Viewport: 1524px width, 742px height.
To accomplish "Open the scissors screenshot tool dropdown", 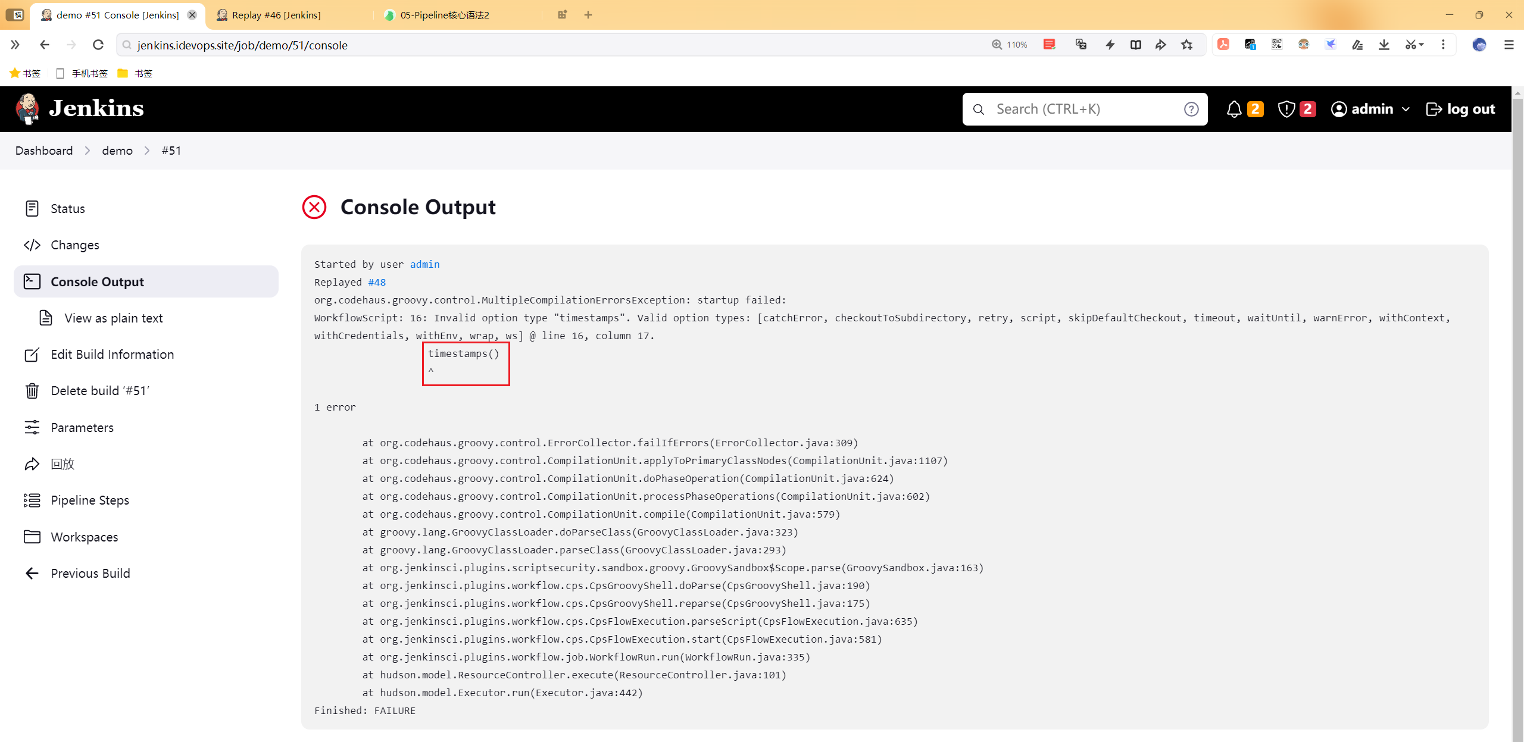I will [x=1414, y=45].
